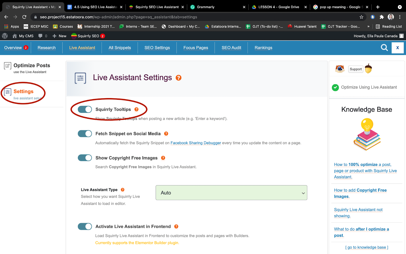Open Chrome's three-dot menu
The width and height of the screenshot is (406, 254).
click(x=400, y=17)
